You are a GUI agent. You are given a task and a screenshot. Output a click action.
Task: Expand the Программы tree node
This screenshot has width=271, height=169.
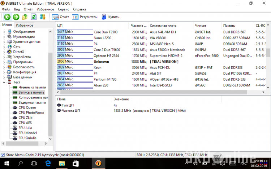[4, 62]
